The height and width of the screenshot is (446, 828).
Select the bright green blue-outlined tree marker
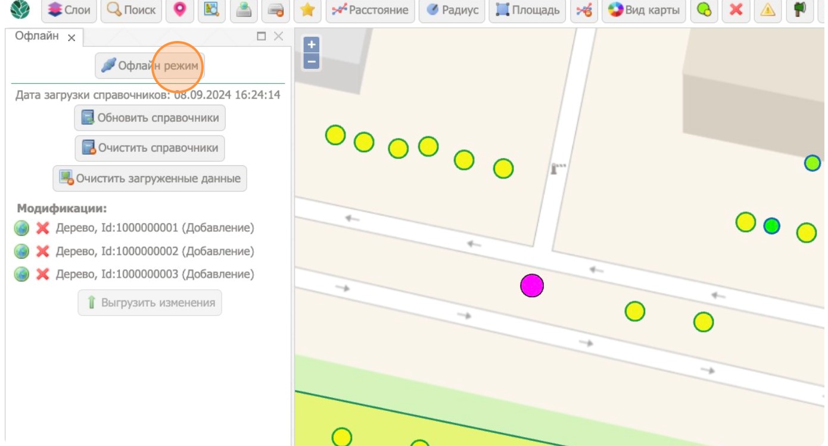pyautogui.click(x=772, y=226)
